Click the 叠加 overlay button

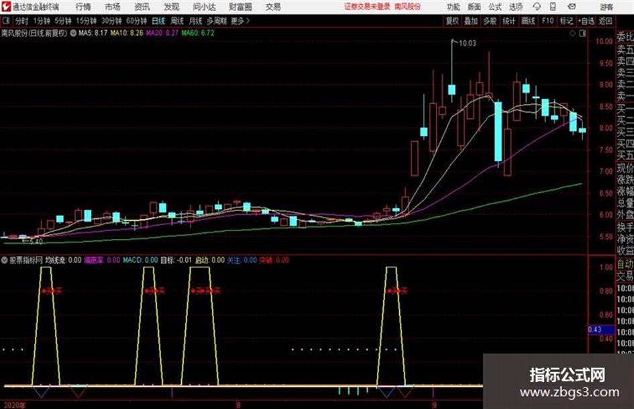[471, 21]
